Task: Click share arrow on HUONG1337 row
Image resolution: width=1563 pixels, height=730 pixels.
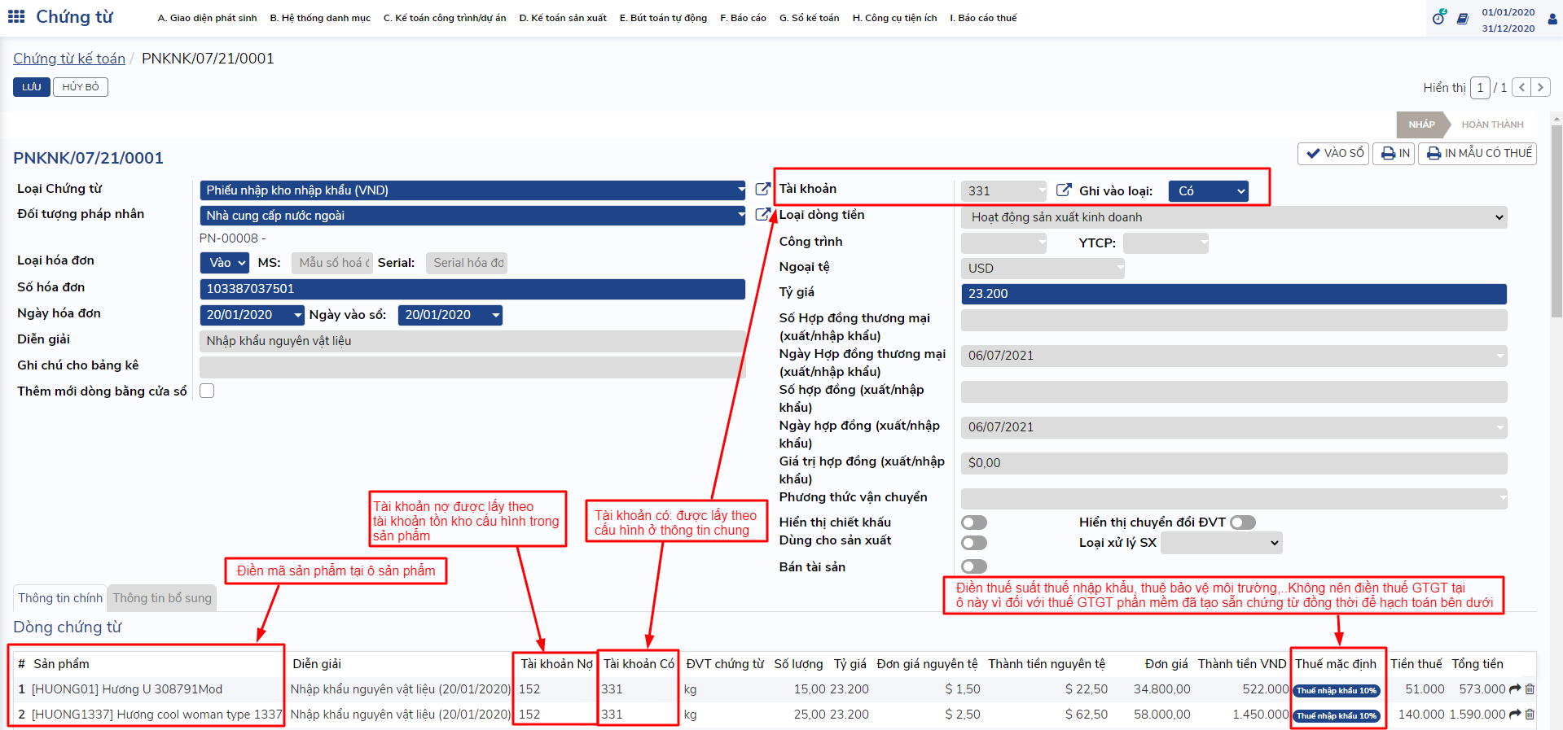Action: (1515, 714)
